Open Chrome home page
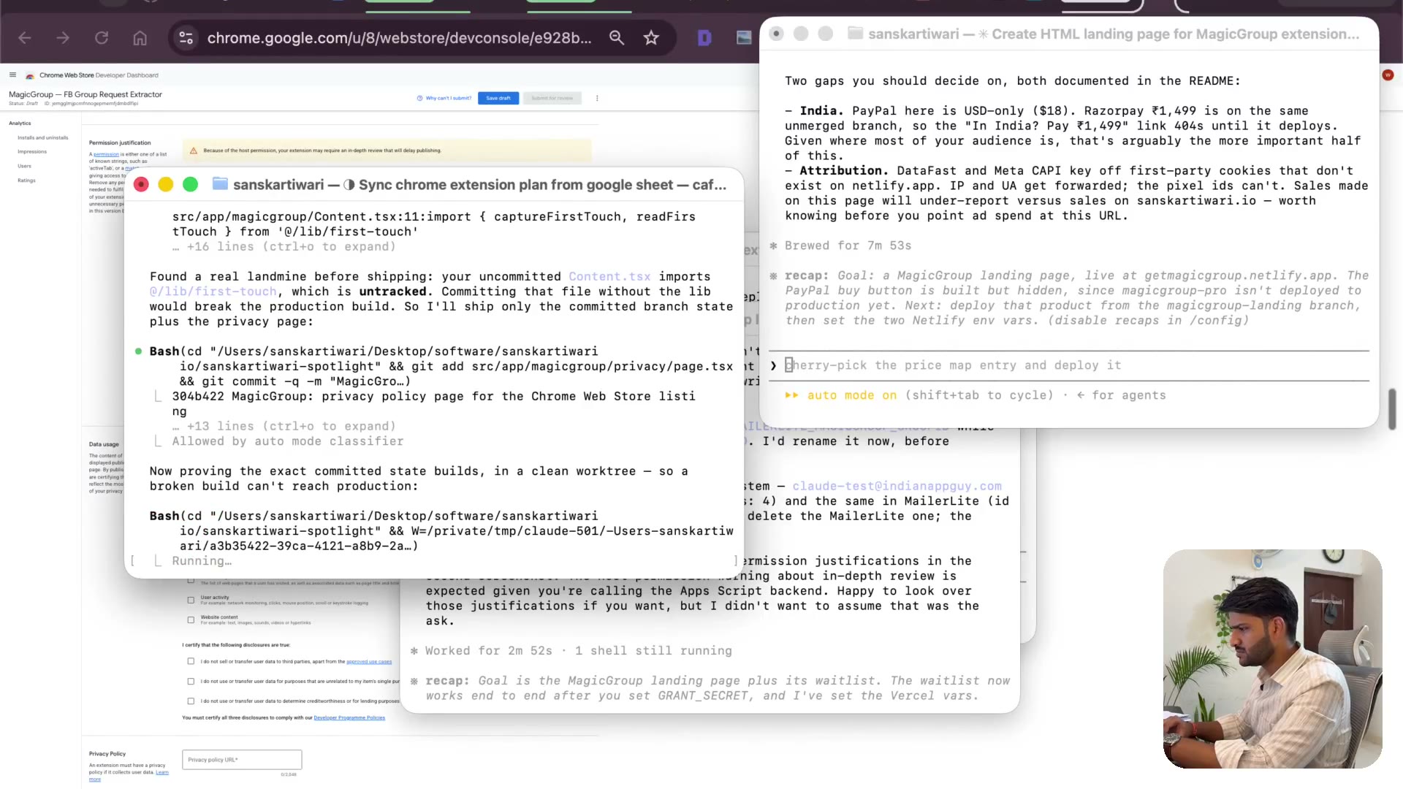1403x789 pixels. pyautogui.click(x=140, y=38)
